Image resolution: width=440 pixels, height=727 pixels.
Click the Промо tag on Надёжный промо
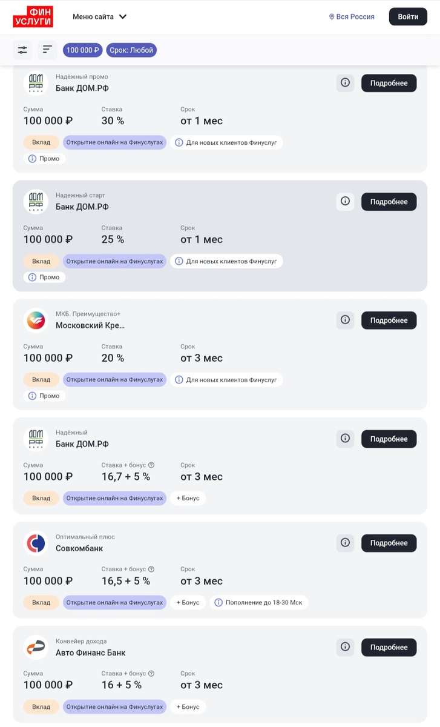[x=44, y=159]
